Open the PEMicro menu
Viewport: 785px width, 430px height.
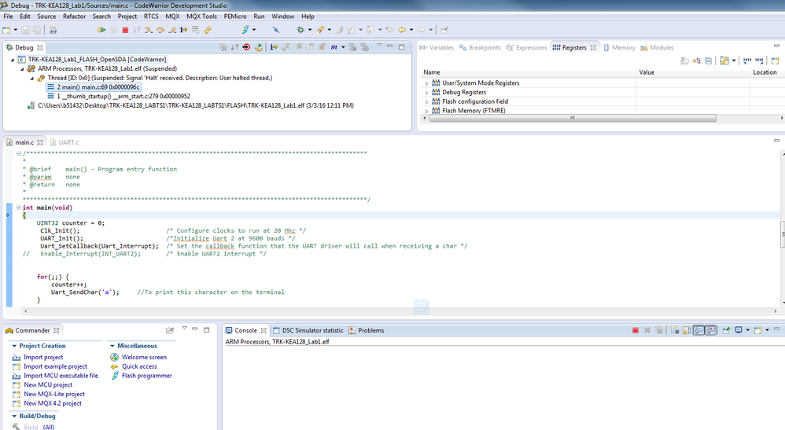point(235,16)
